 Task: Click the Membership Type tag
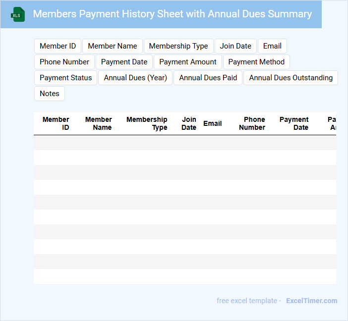pyautogui.click(x=178, y=46)
